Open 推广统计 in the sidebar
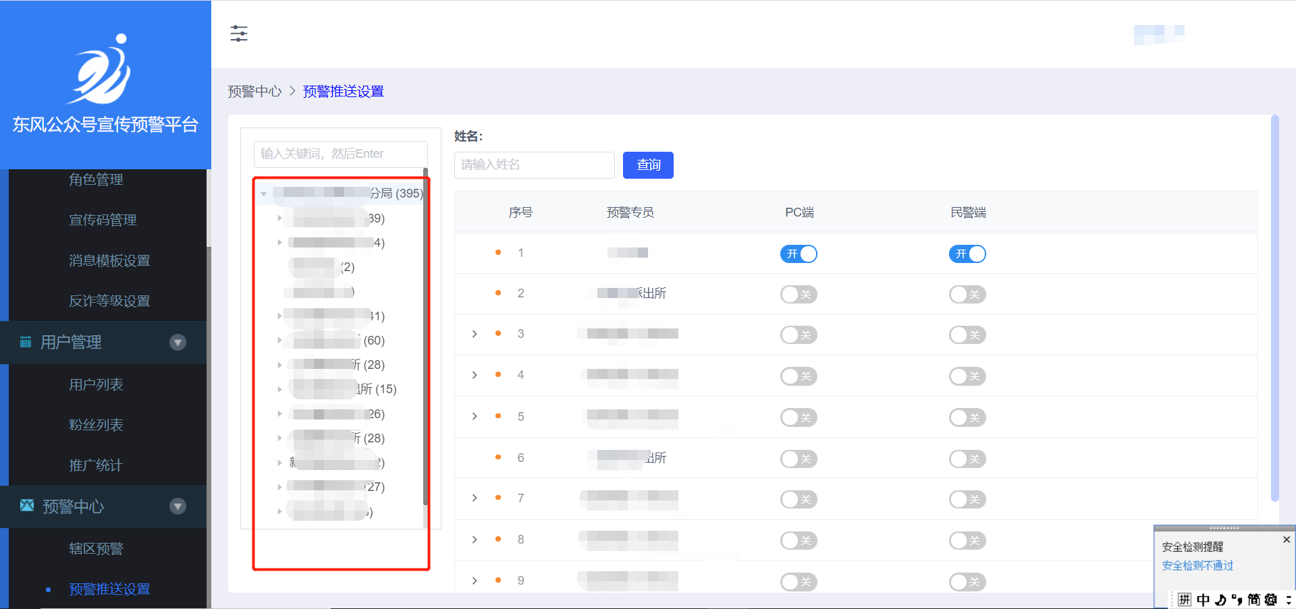 tap(96, 465)
